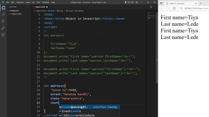
Task: Select EventCounts autocomplete suggestion
Action: (89, 111)
